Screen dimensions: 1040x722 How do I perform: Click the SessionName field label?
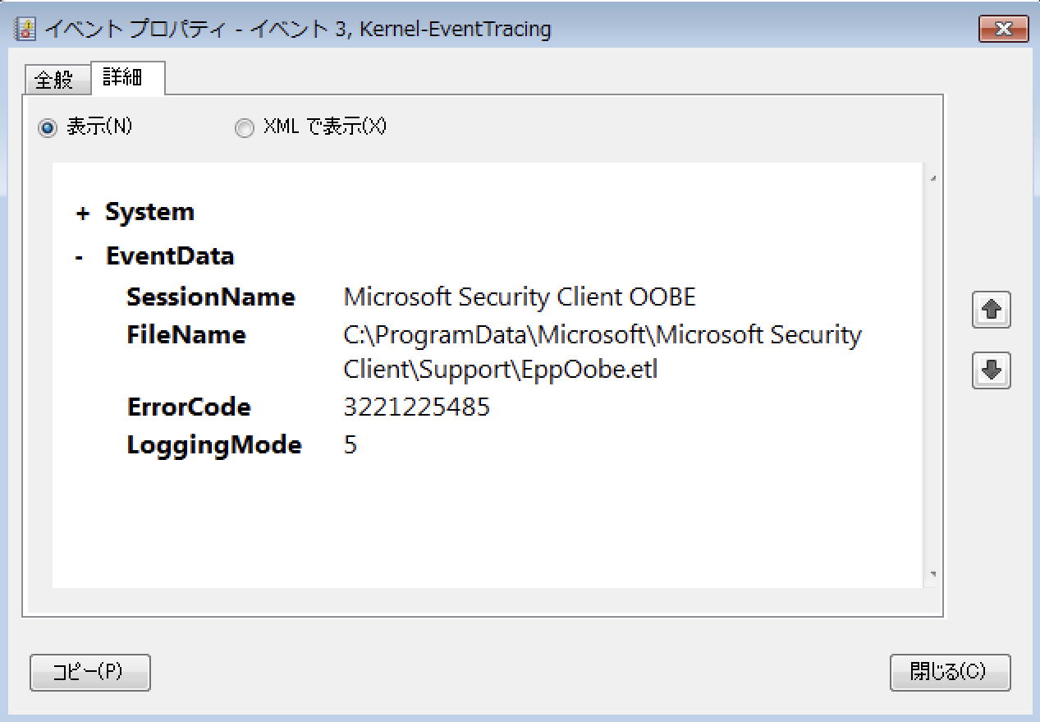pos(211,297)
